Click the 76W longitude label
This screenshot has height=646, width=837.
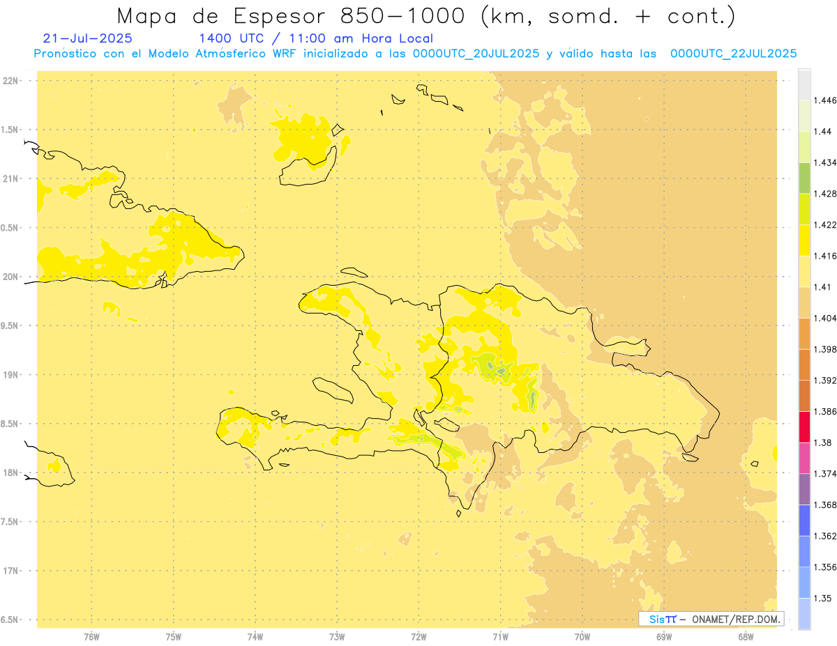pos(91,637)
